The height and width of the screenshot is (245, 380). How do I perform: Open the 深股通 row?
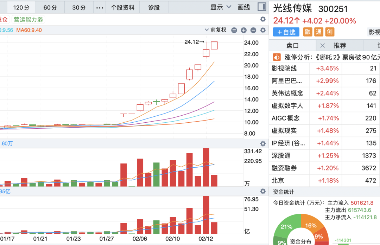pyautogui.click(x=324, y=156)
